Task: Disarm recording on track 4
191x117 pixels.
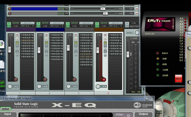Action: click(104, 80)
